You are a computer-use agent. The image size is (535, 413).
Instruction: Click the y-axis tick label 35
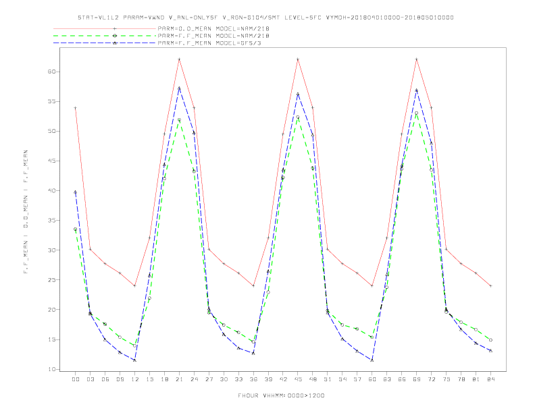pos(51,221)
